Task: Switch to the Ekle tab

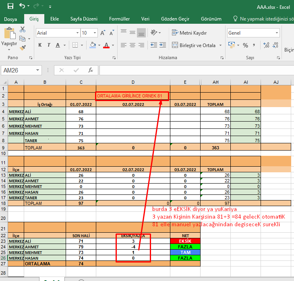Action: tap(54, 19)
